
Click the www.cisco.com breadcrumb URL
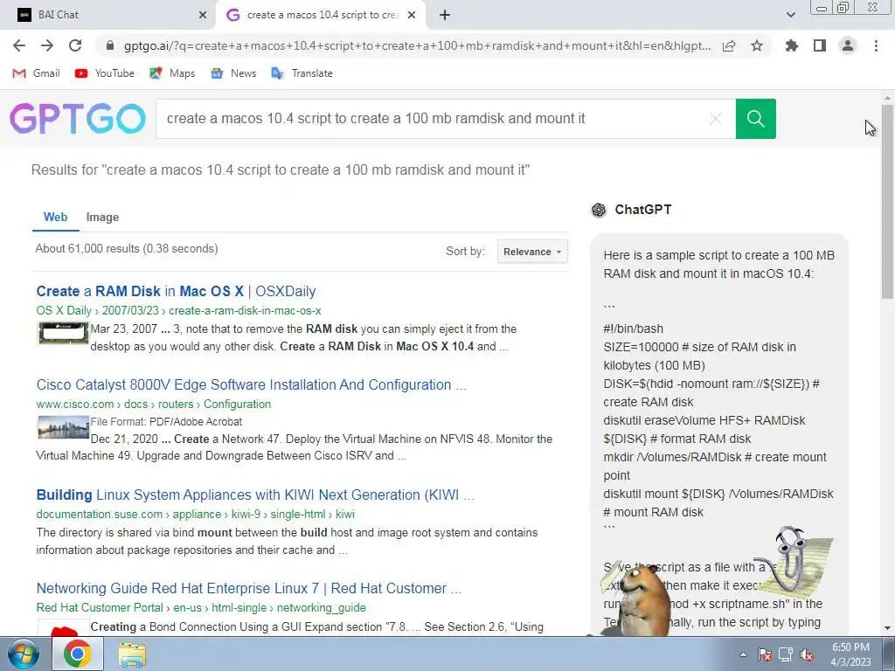(154, 405)
